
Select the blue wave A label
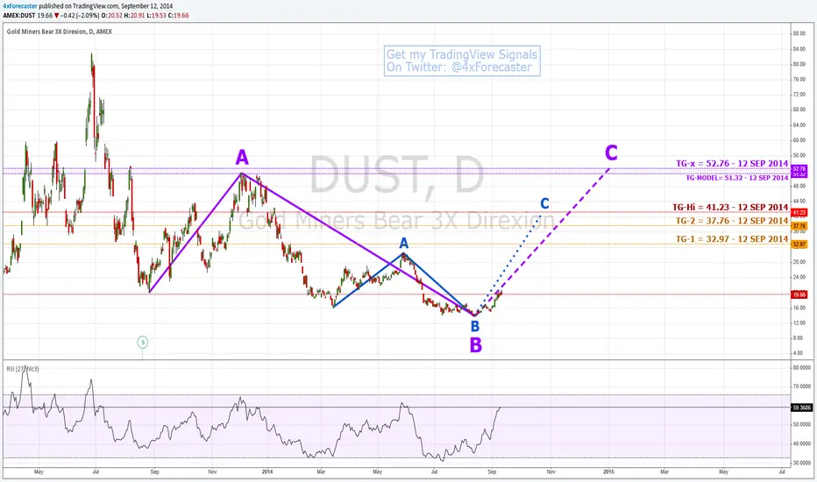404,243
